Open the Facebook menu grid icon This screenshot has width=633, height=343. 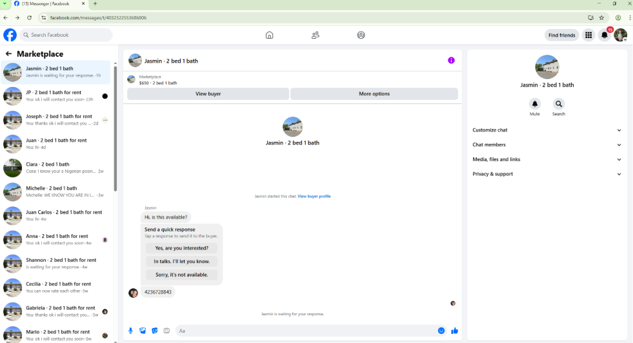[588, 35]
